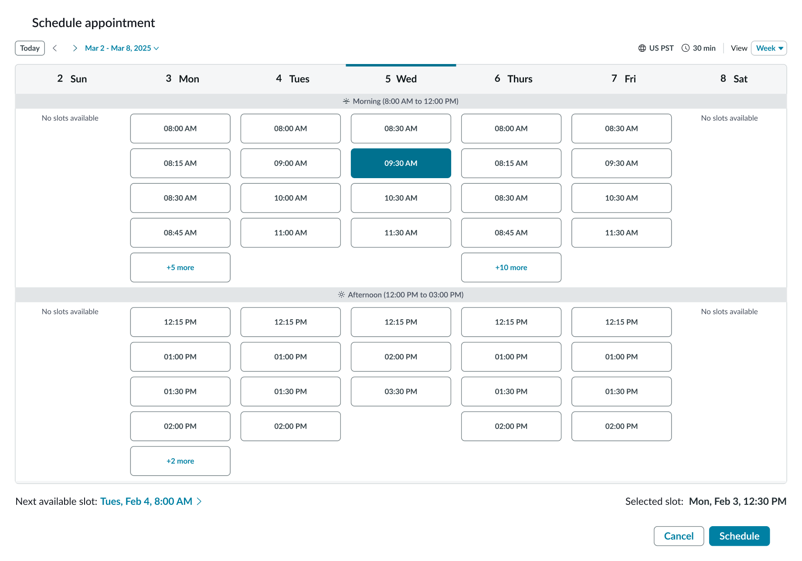Go to previous week using left chevron
Screen dimensions: 802x561
coord(55,48)
